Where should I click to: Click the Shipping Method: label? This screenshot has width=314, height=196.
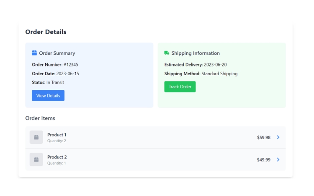183,74
